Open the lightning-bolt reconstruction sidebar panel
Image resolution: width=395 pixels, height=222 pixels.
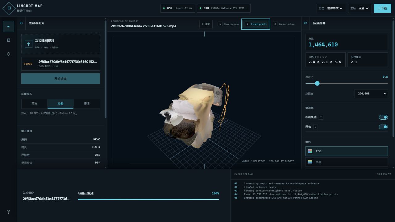(x=9, y=27)
